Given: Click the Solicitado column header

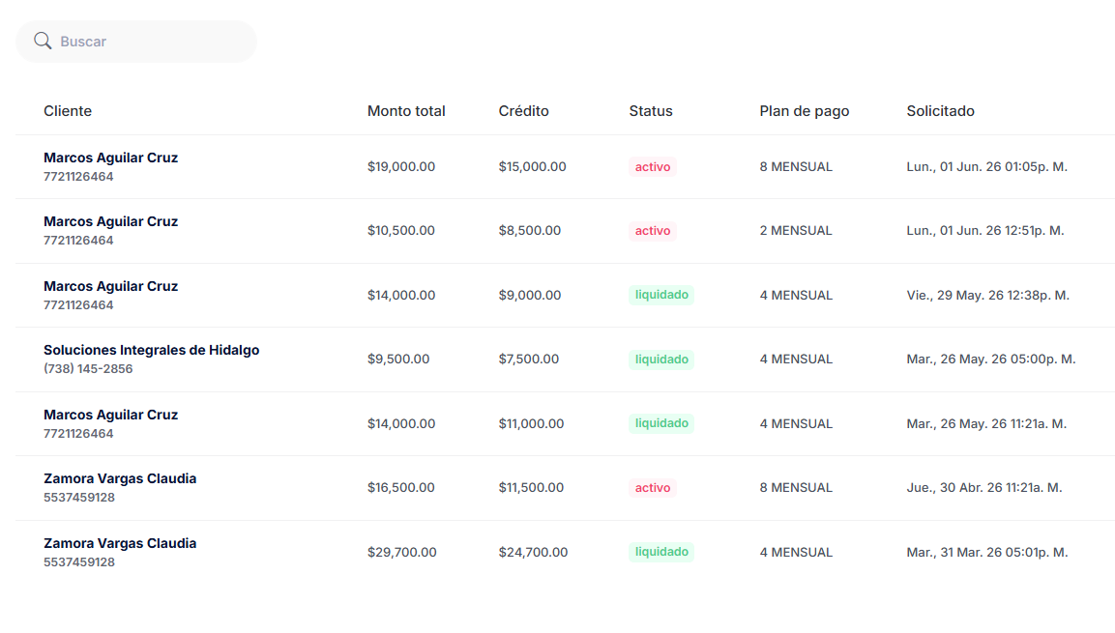Looking at the screenshot, I should pos(940,111).
